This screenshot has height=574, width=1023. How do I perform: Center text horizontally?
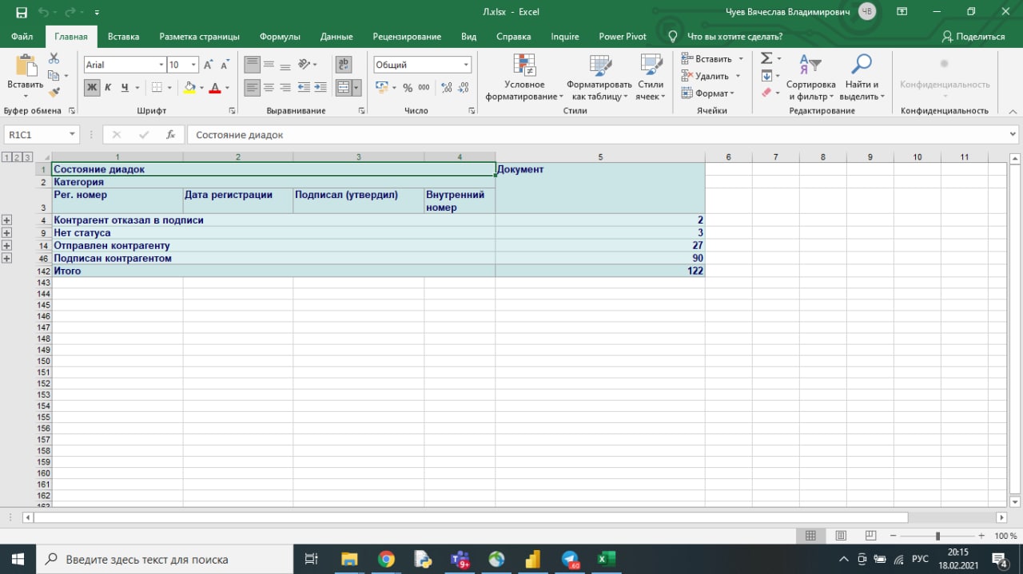(269, 87)
